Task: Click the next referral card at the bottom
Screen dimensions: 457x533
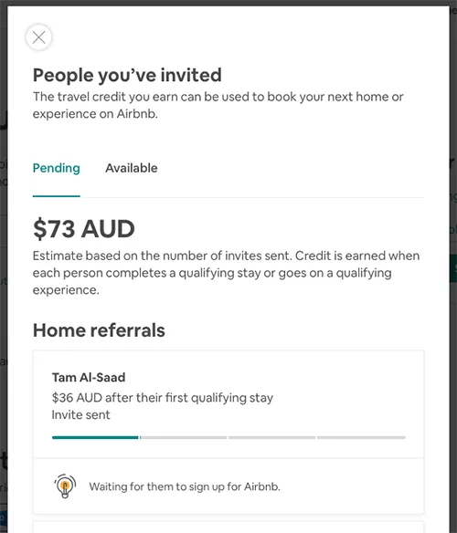Action: pyautogui.click(x=228, y=527)
